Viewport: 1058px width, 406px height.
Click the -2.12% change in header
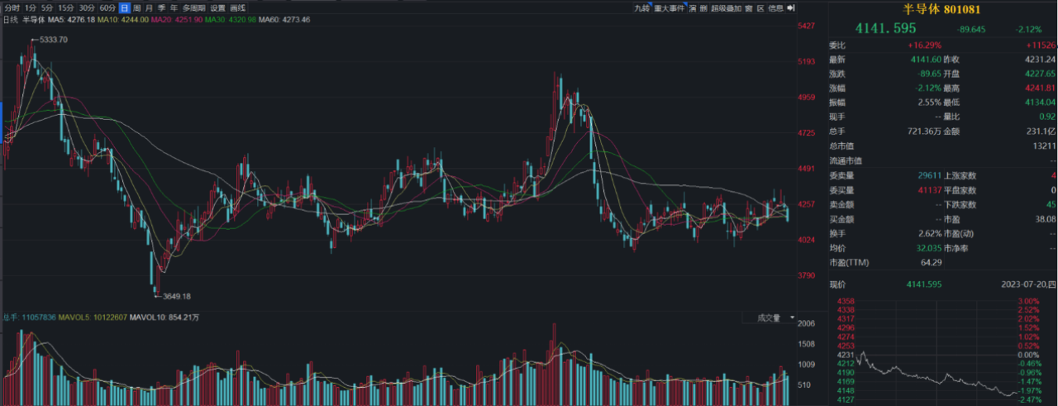pyautogui.click(x=1029, y=29)
